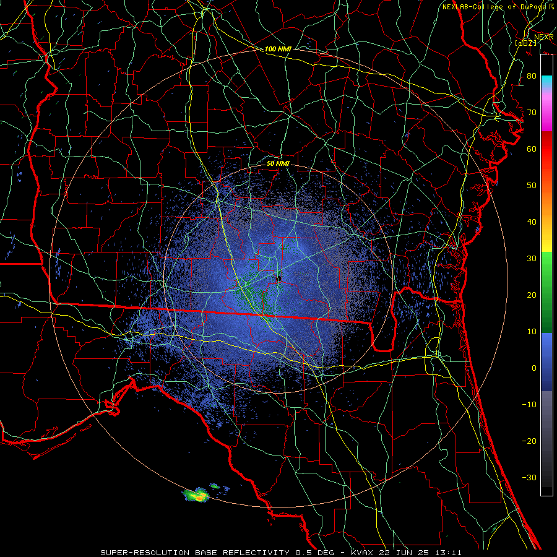Click the red band of the reflectivity color bar
The height and width of the screenshot is (557, 557).
pos(546,149)
